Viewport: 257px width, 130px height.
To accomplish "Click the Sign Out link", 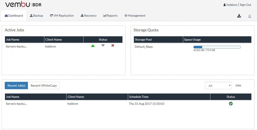I will click(245, 5).
